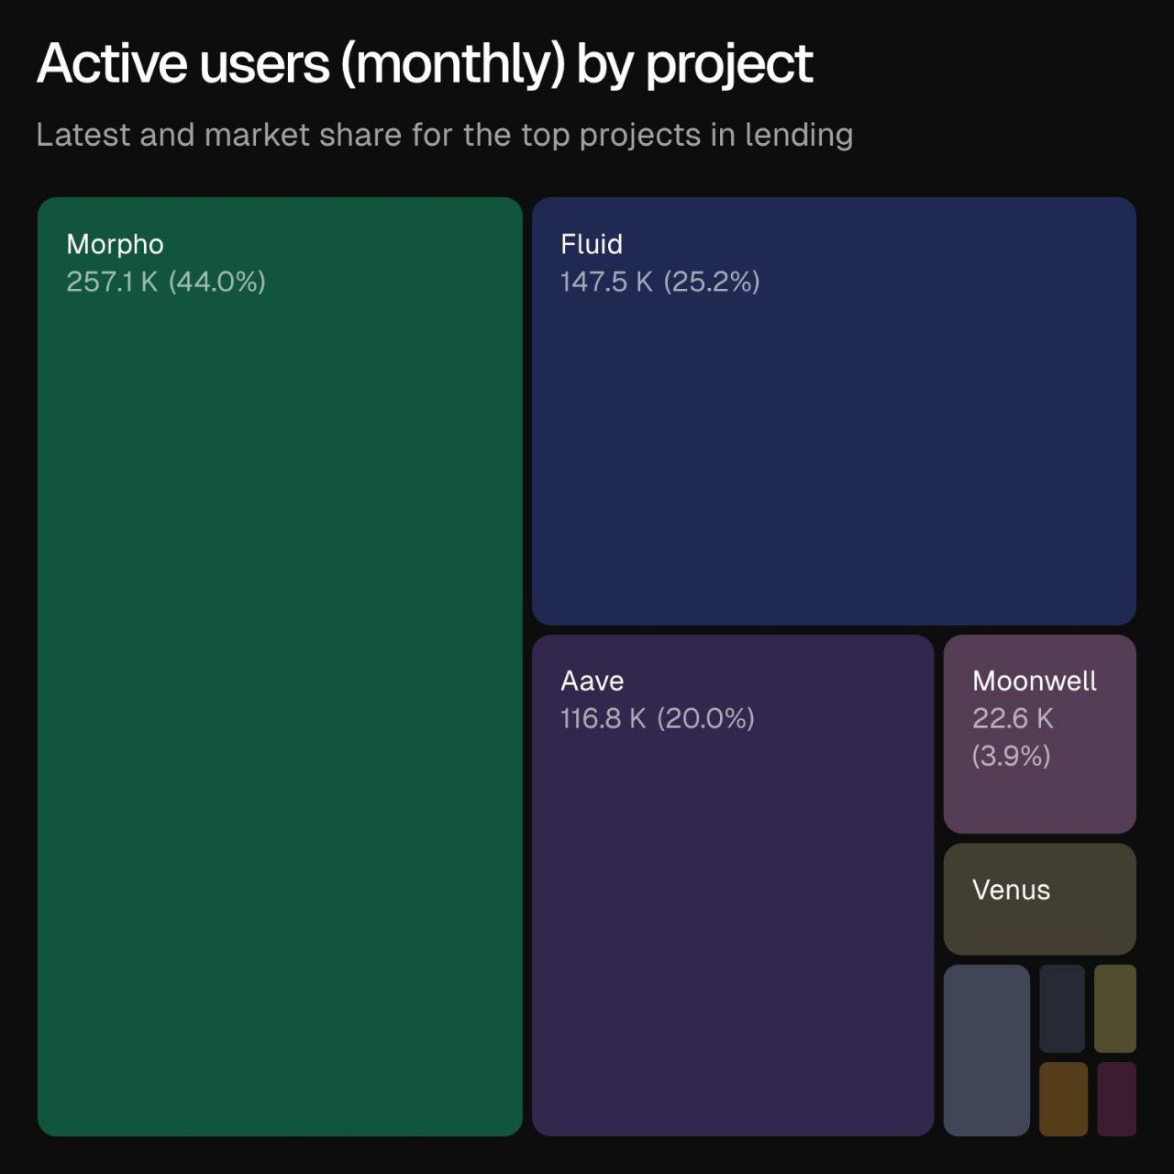Image resolution: width=1174 pixels, height=1174 pixels.
Task: Select the "Morpho" label in the treemap
Action: click(115, 245)
